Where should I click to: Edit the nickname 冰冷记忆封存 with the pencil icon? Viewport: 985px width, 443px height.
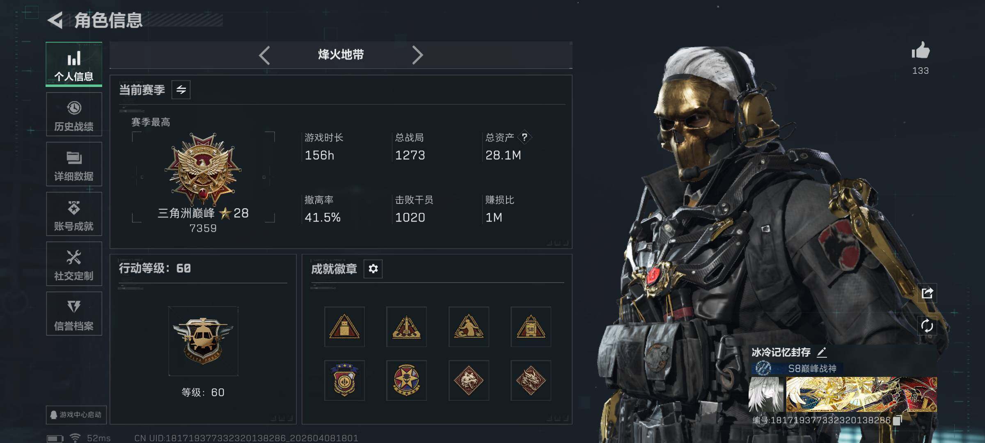point(822,352)
